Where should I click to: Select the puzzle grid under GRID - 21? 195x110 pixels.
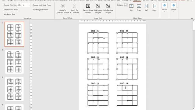(98, 43)
